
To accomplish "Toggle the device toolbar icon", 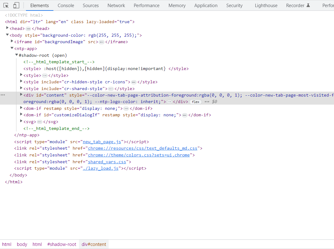I will coord(16,5).
